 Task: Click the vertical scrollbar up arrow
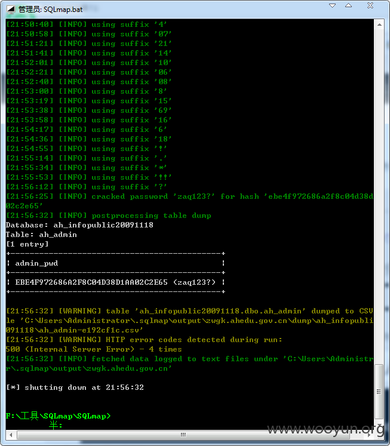click(x=379, y=24)
